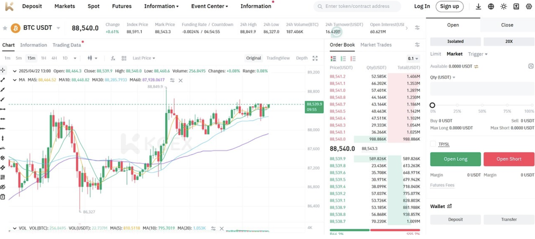
Task: Click the Log In link
Action: click(x=422, y=6)
